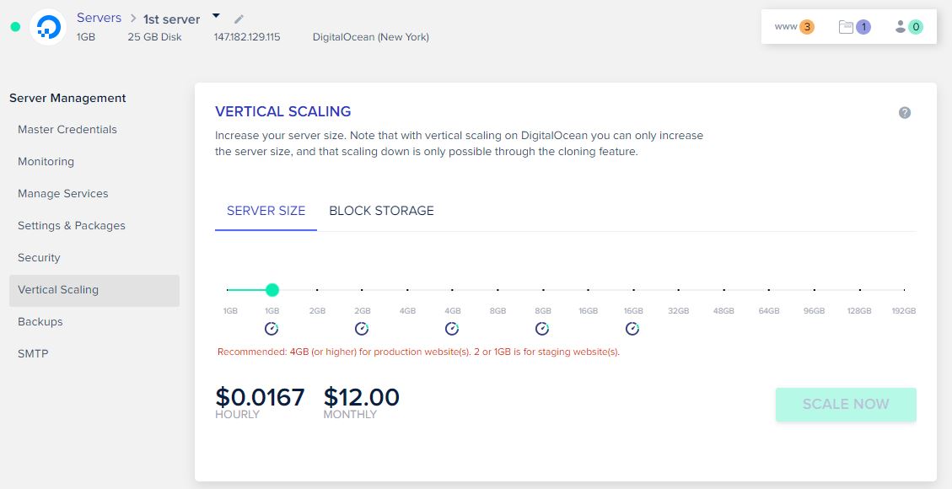Go back via the Servers breadcrumb link
The image size is (952, 489).
coord(99,17)
